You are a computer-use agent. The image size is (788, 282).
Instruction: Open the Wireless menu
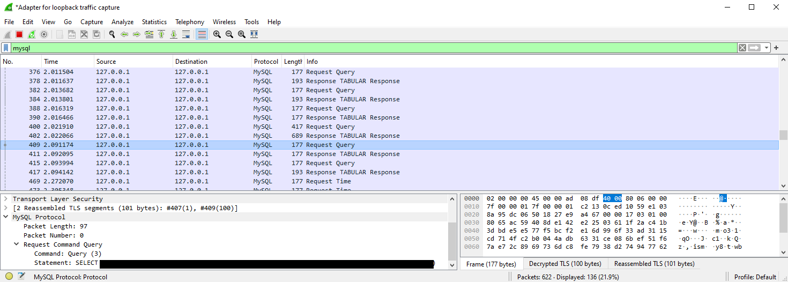[224, 22]
